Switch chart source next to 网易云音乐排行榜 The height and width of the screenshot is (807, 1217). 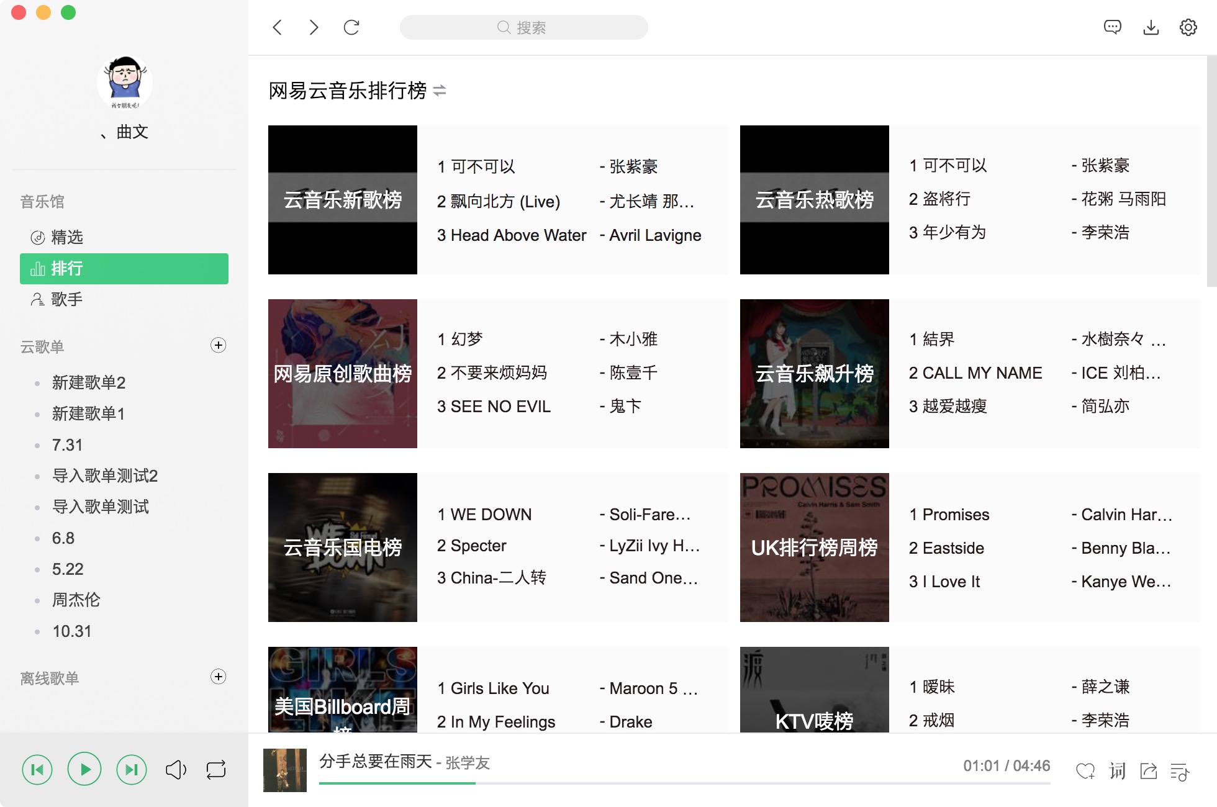click(440, 91)
